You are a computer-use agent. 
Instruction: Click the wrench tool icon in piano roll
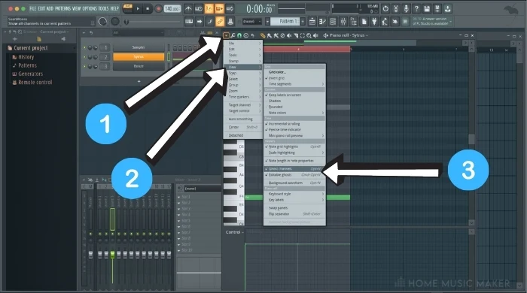tap(233, 35)
